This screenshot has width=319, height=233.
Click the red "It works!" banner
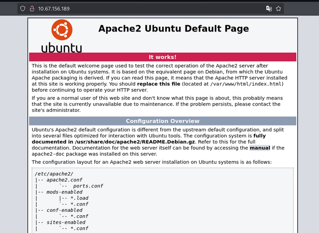pyautogui.click(x=162, y=57)
